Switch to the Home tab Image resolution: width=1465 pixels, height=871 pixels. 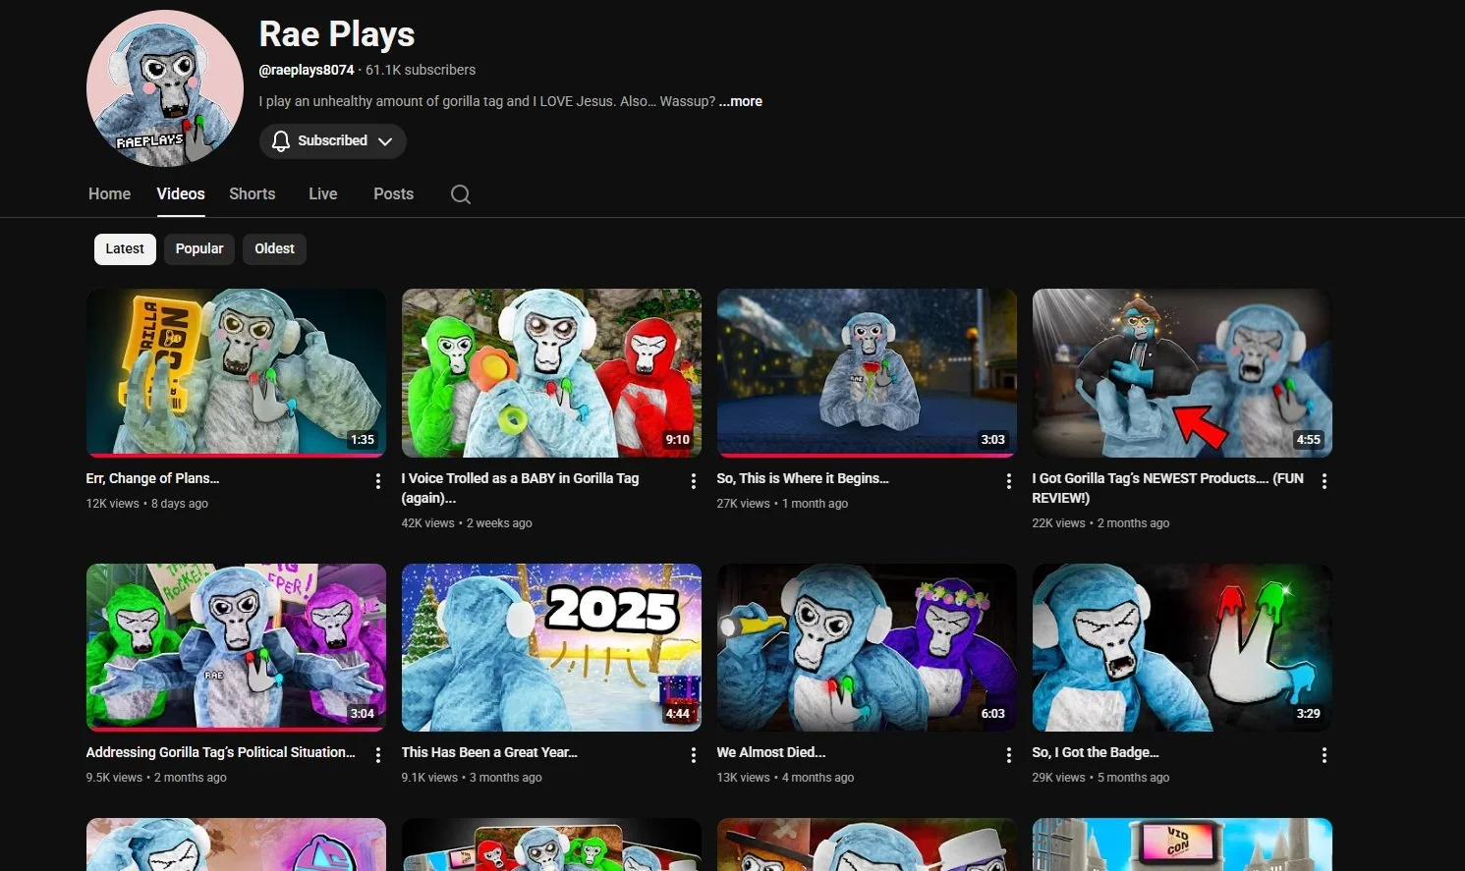click(109, 194)
